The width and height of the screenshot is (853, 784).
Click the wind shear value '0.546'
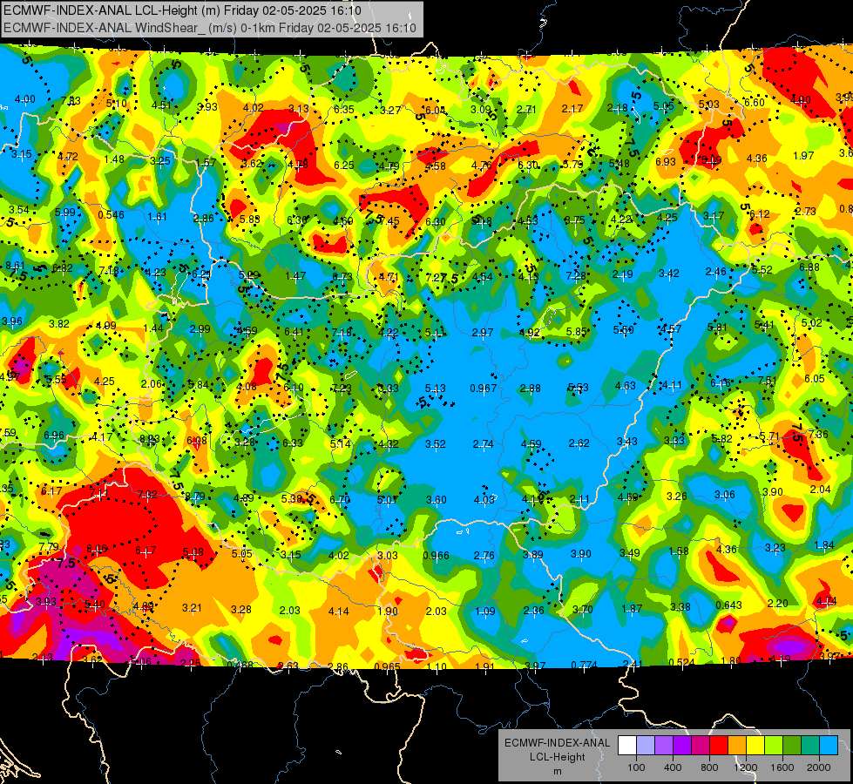(x=111, y=215)
